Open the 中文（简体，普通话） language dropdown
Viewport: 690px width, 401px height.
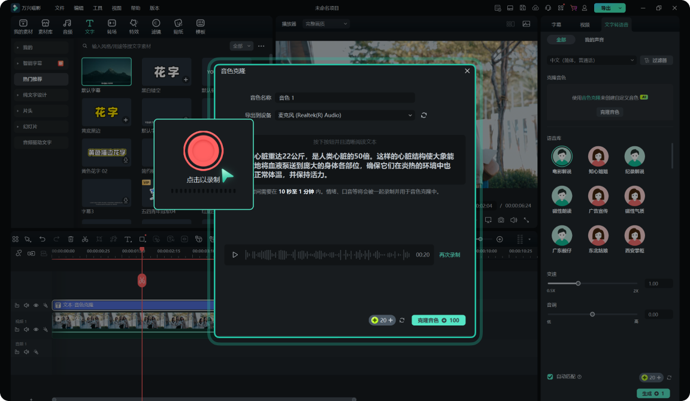[x=592, y=61]
